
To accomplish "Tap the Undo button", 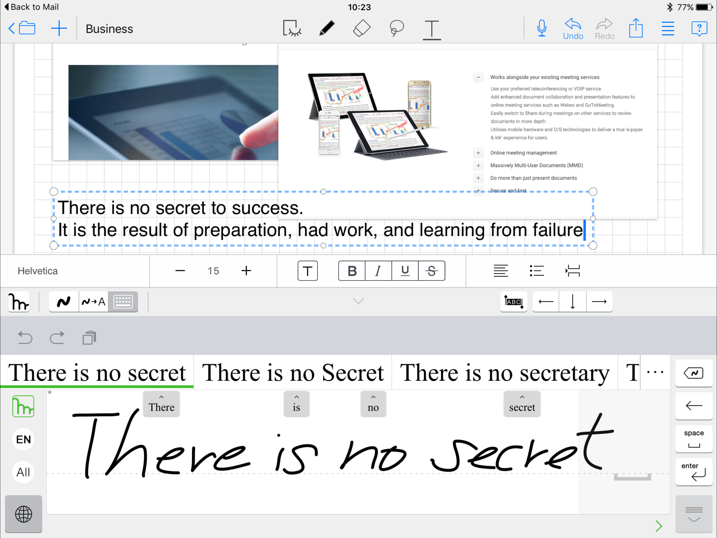I will click(x=573, y=29).
